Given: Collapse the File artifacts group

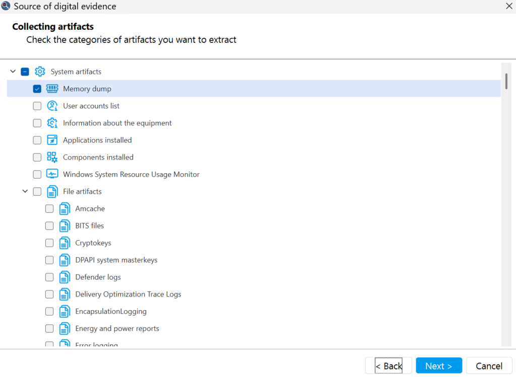Looking at the screenshot, I should (x=25, y=191).
